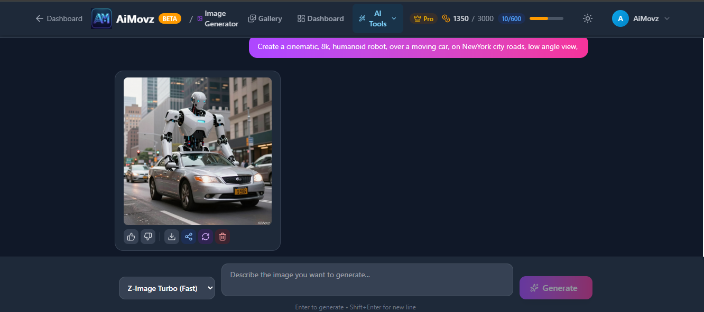Delete the generated image
The width and height of the screenshot is (704, 312).
click(222, 237)
